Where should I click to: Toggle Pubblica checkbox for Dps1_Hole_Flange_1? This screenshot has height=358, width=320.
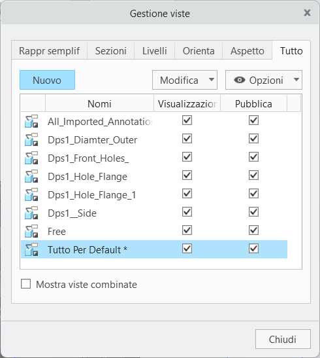click(x=253, y=193)
